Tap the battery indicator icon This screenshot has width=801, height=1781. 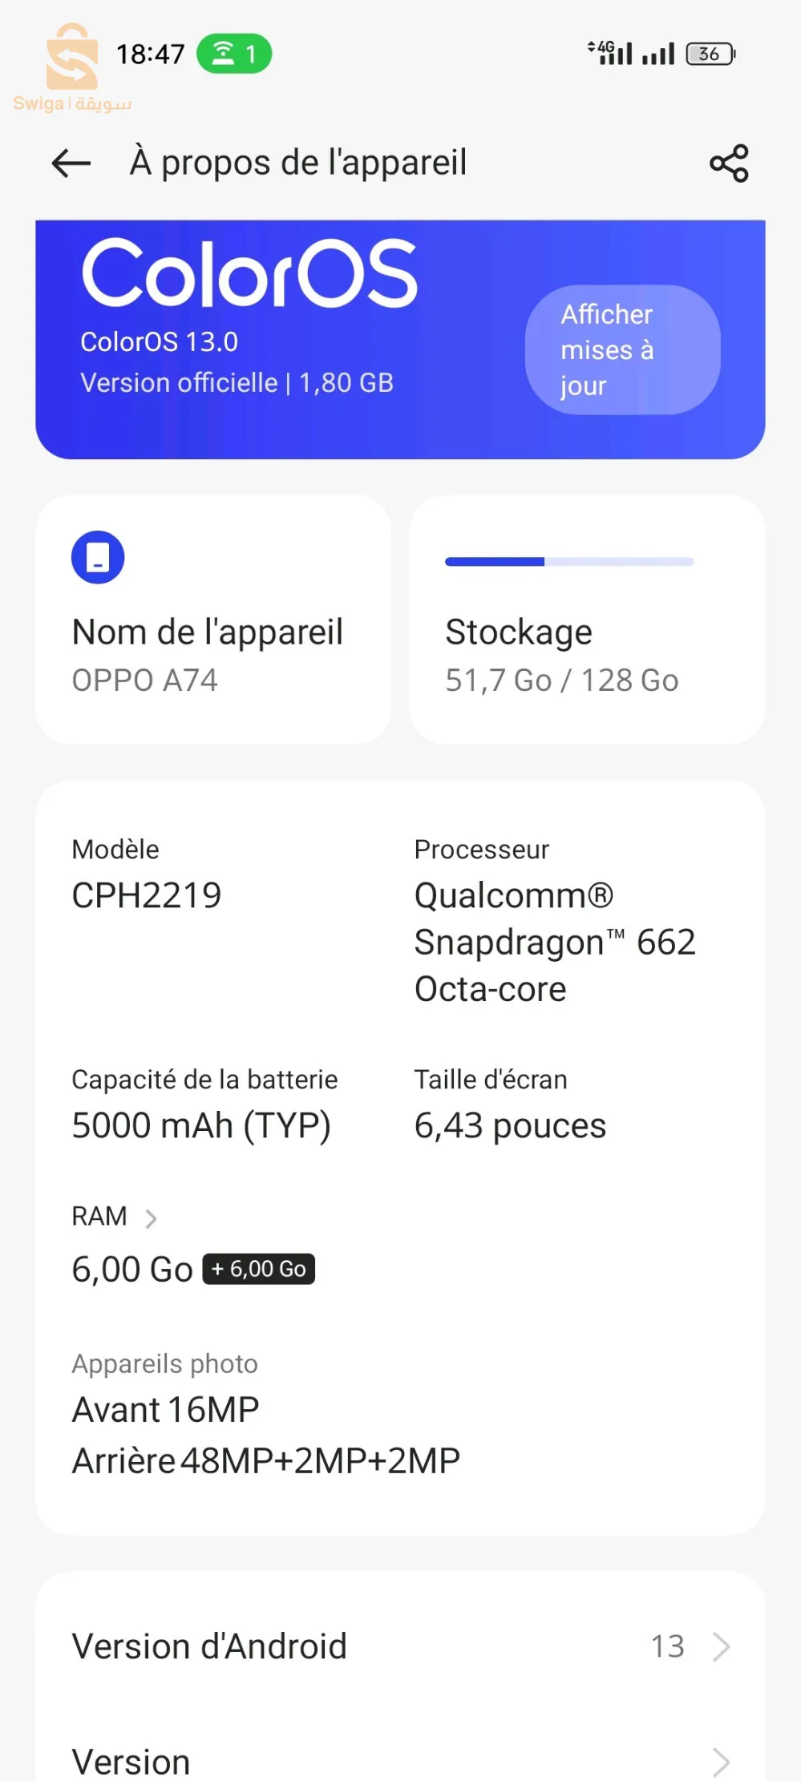pyautogui.click(x=710, y=54)
